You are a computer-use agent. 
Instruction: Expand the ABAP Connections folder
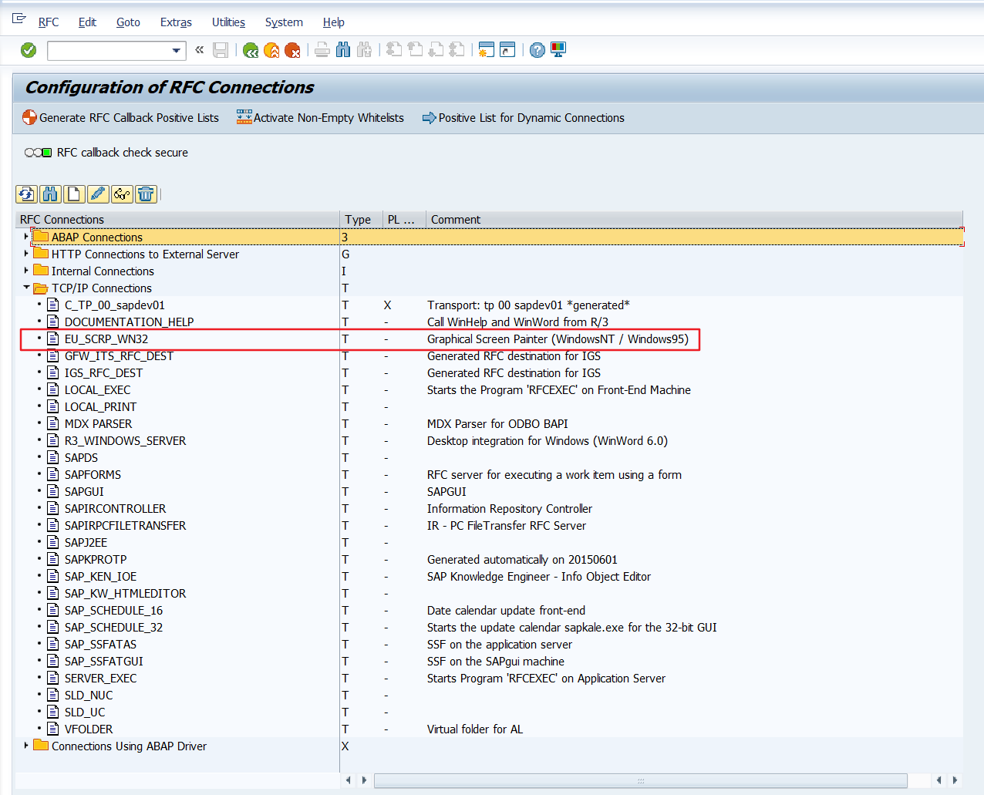[x=25, y=237]
